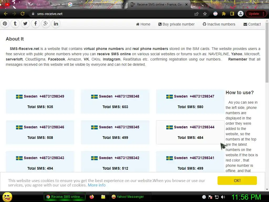Click the browser forward arrow

(14, 14)
